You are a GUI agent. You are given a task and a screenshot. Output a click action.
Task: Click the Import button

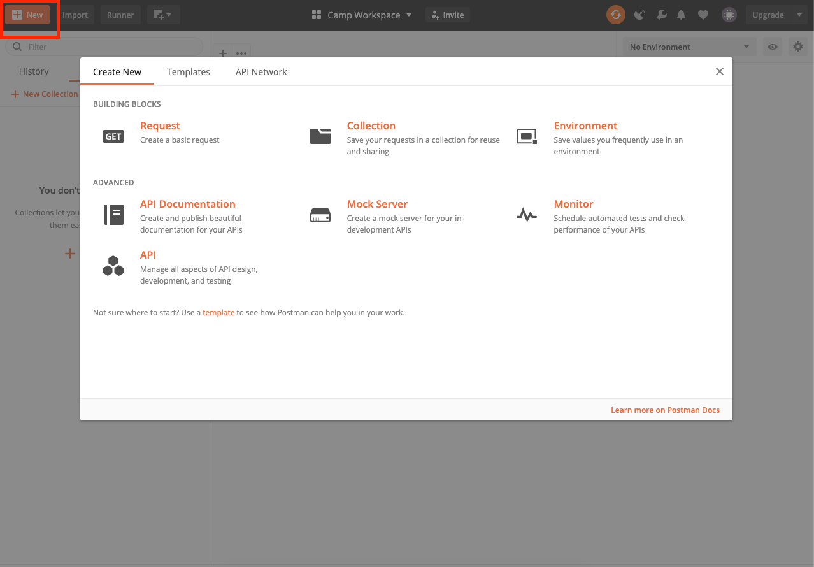pos(75,15)
